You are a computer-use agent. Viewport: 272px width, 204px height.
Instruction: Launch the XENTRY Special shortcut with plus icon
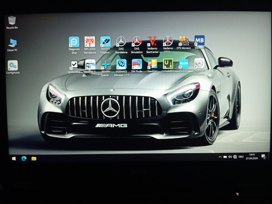[x=106, y=68]
